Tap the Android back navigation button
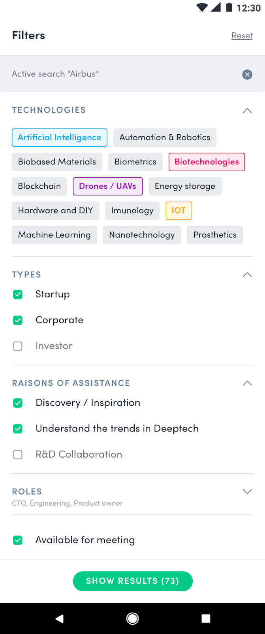 60,619
